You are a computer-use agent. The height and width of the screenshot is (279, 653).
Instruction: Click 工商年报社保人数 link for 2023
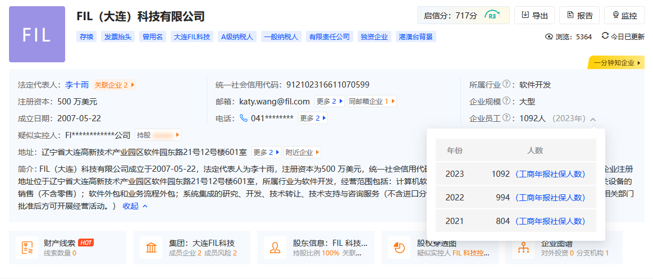(550, 174)
